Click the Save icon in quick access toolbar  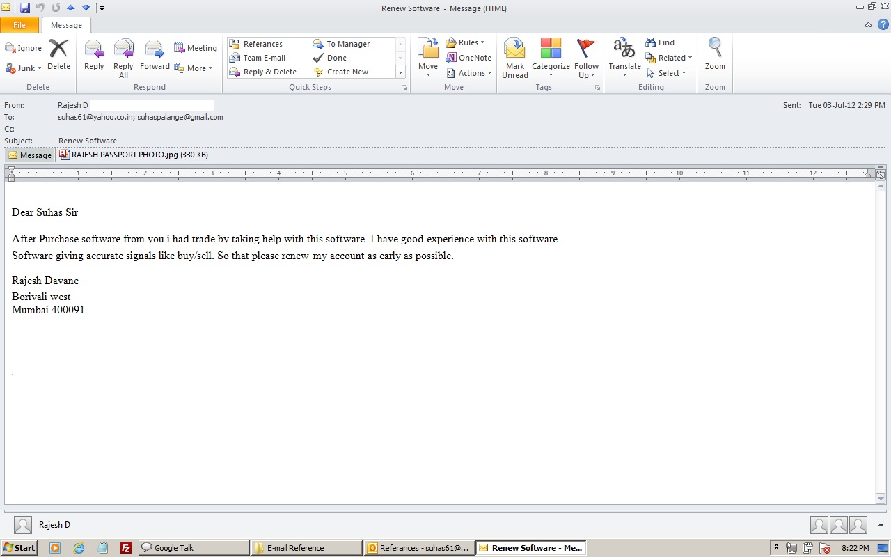[25, 8]
